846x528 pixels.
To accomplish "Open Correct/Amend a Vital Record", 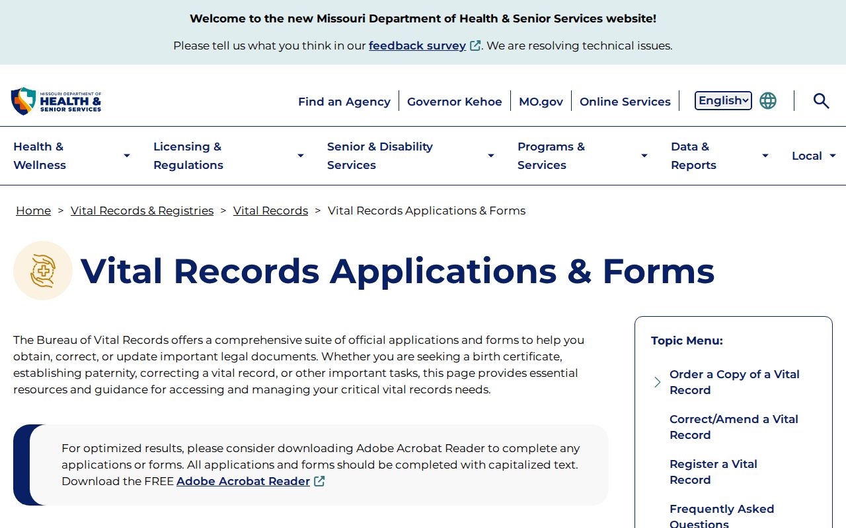I will [x=734, y=427].
